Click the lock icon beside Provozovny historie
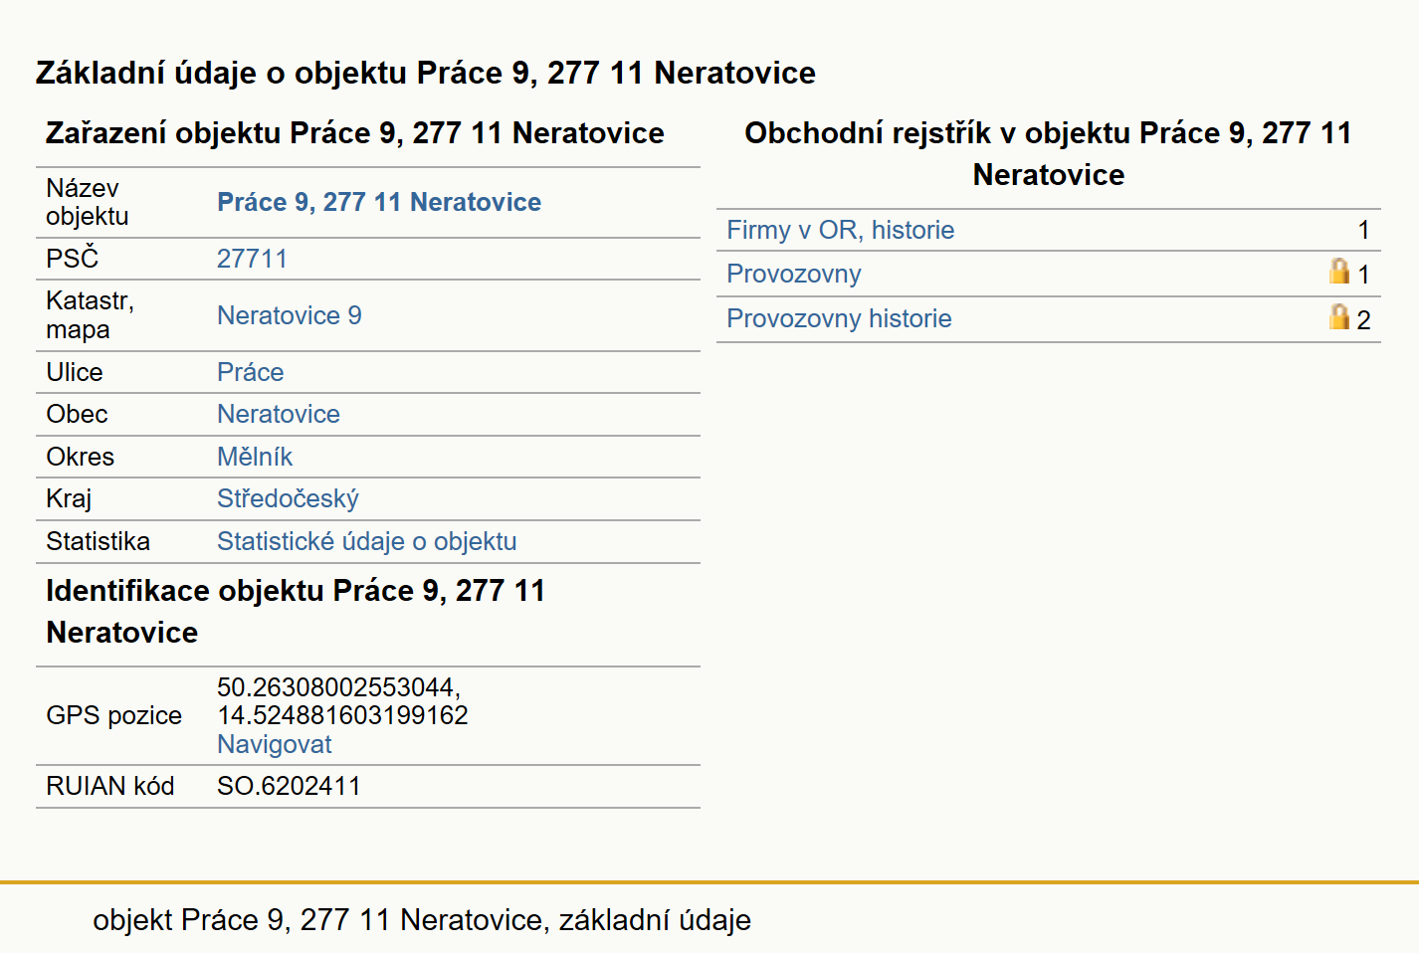This screenshot has width=1419, height=953. click(x=1339, y=317)
